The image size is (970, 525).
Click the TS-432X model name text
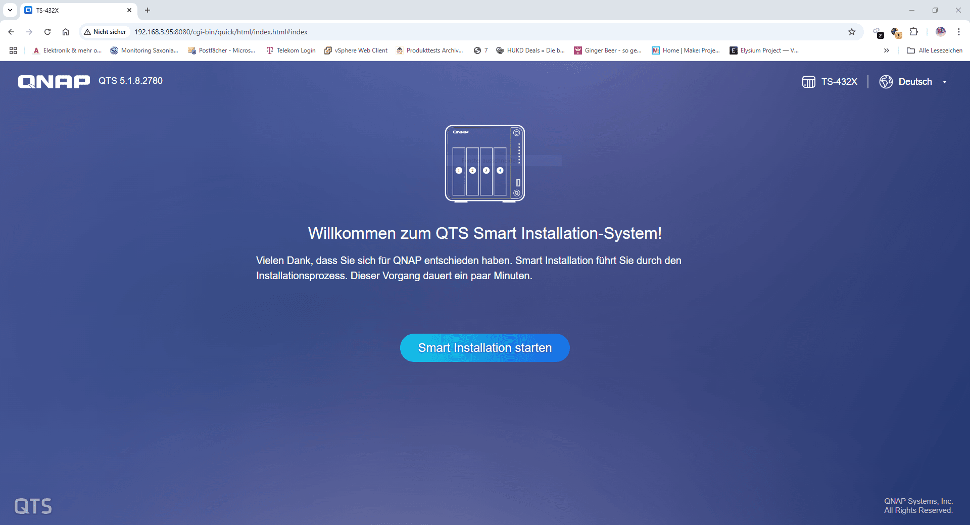click(x=839, y=82)
